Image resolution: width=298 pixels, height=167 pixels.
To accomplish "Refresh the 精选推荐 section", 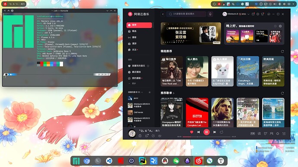I will [x=282, y=51].
